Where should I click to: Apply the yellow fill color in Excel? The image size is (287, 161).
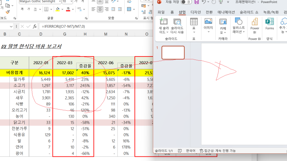pos(58,9)
